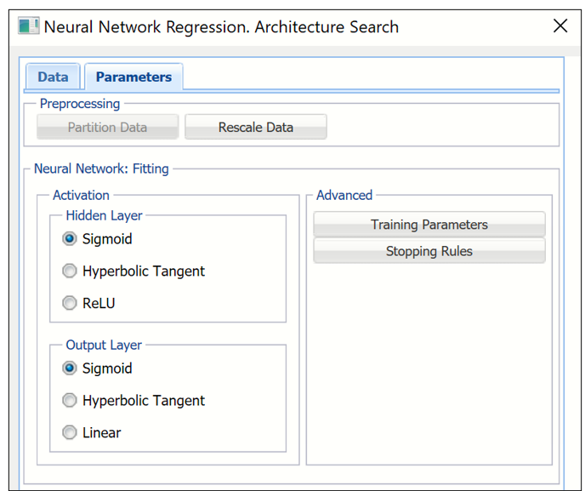Select ReLU hidden layer activation
This screenshot has height=491, width=585.
coord(70,304)
